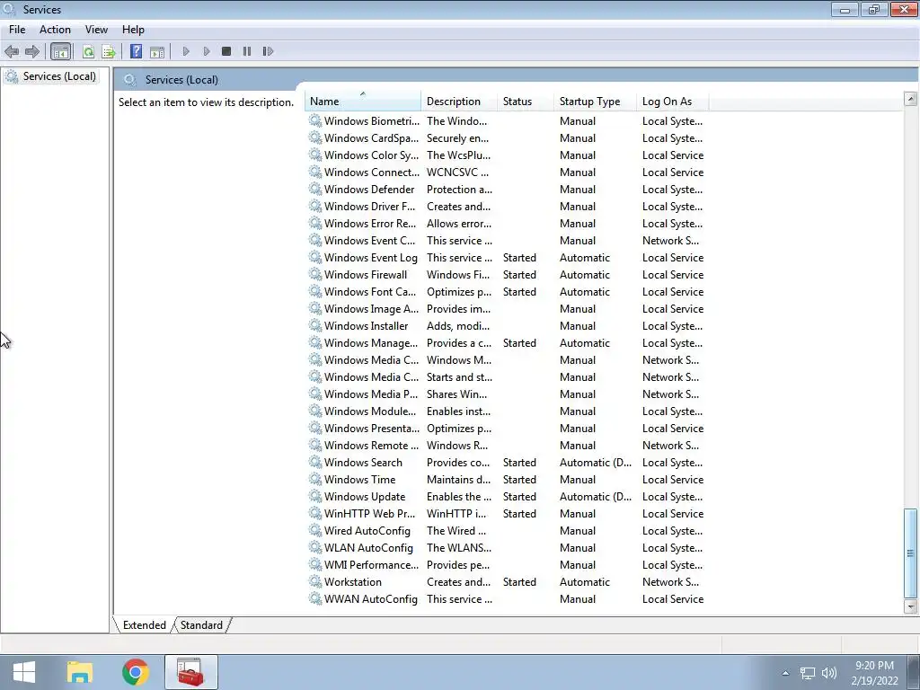Open the Windows Start button
Screen dimensions: 920x690
24,672
